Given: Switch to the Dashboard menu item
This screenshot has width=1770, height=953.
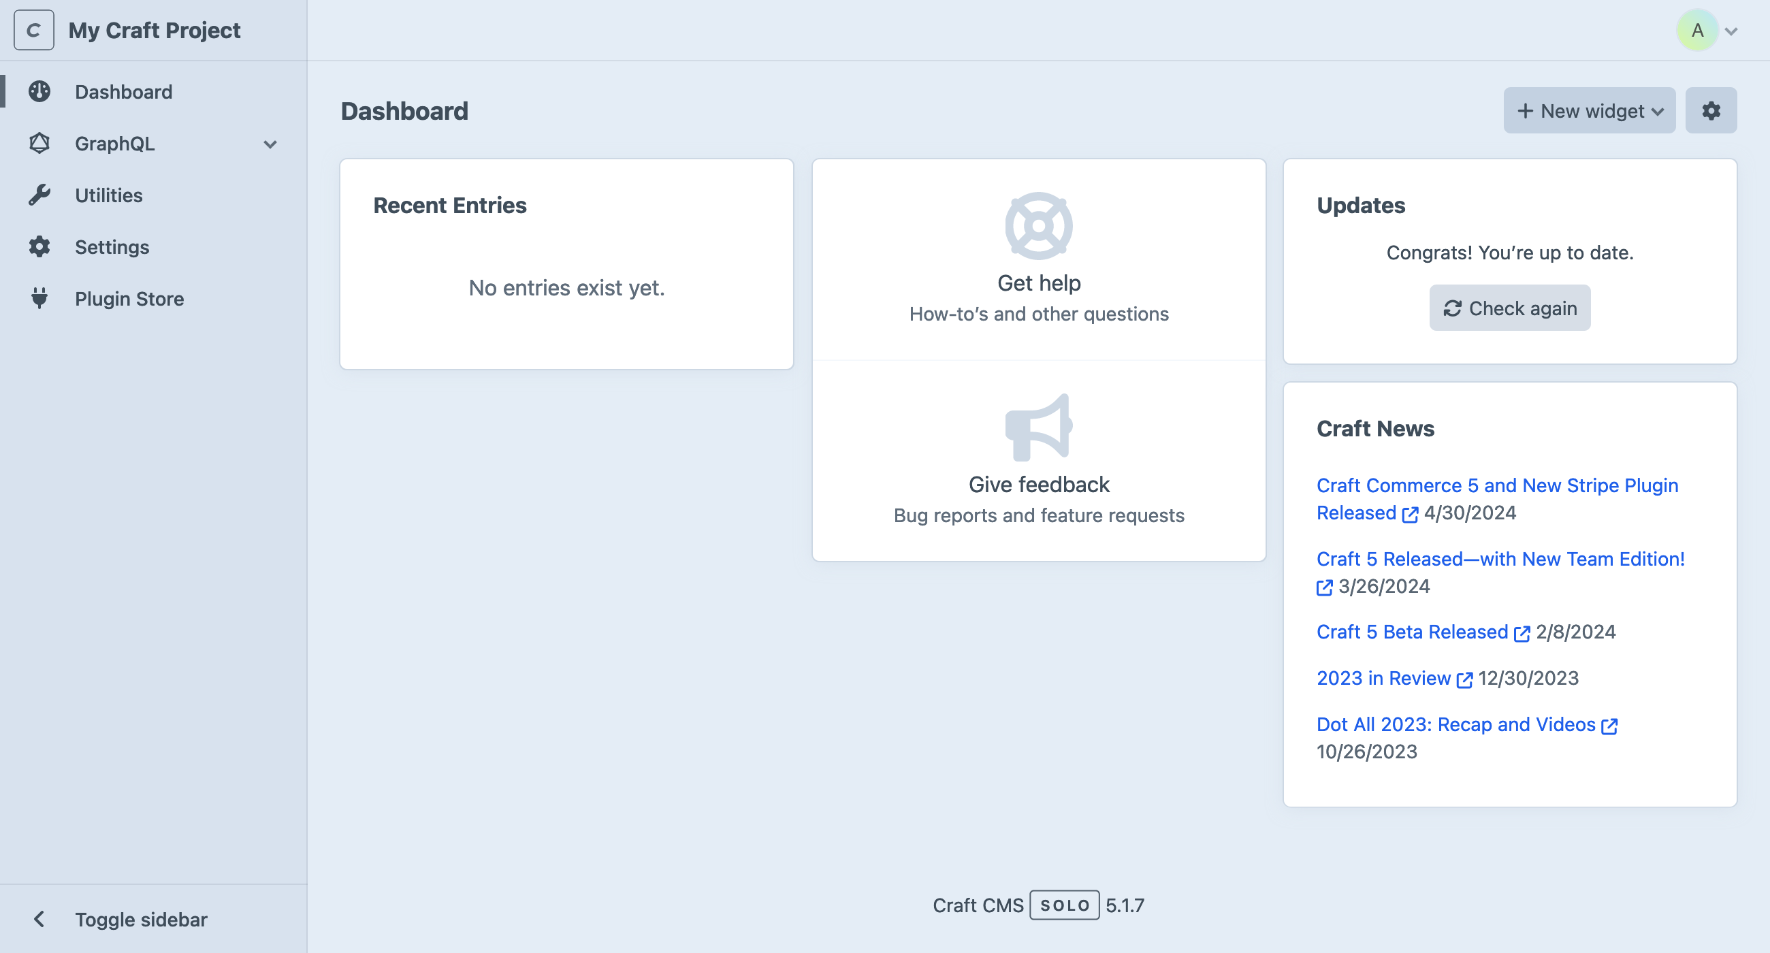Looking at the screenshot, I should (x=123, y=91).
